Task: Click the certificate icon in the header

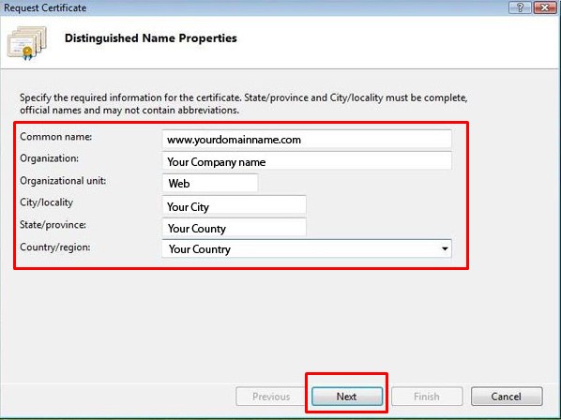Action: point(27,42)
